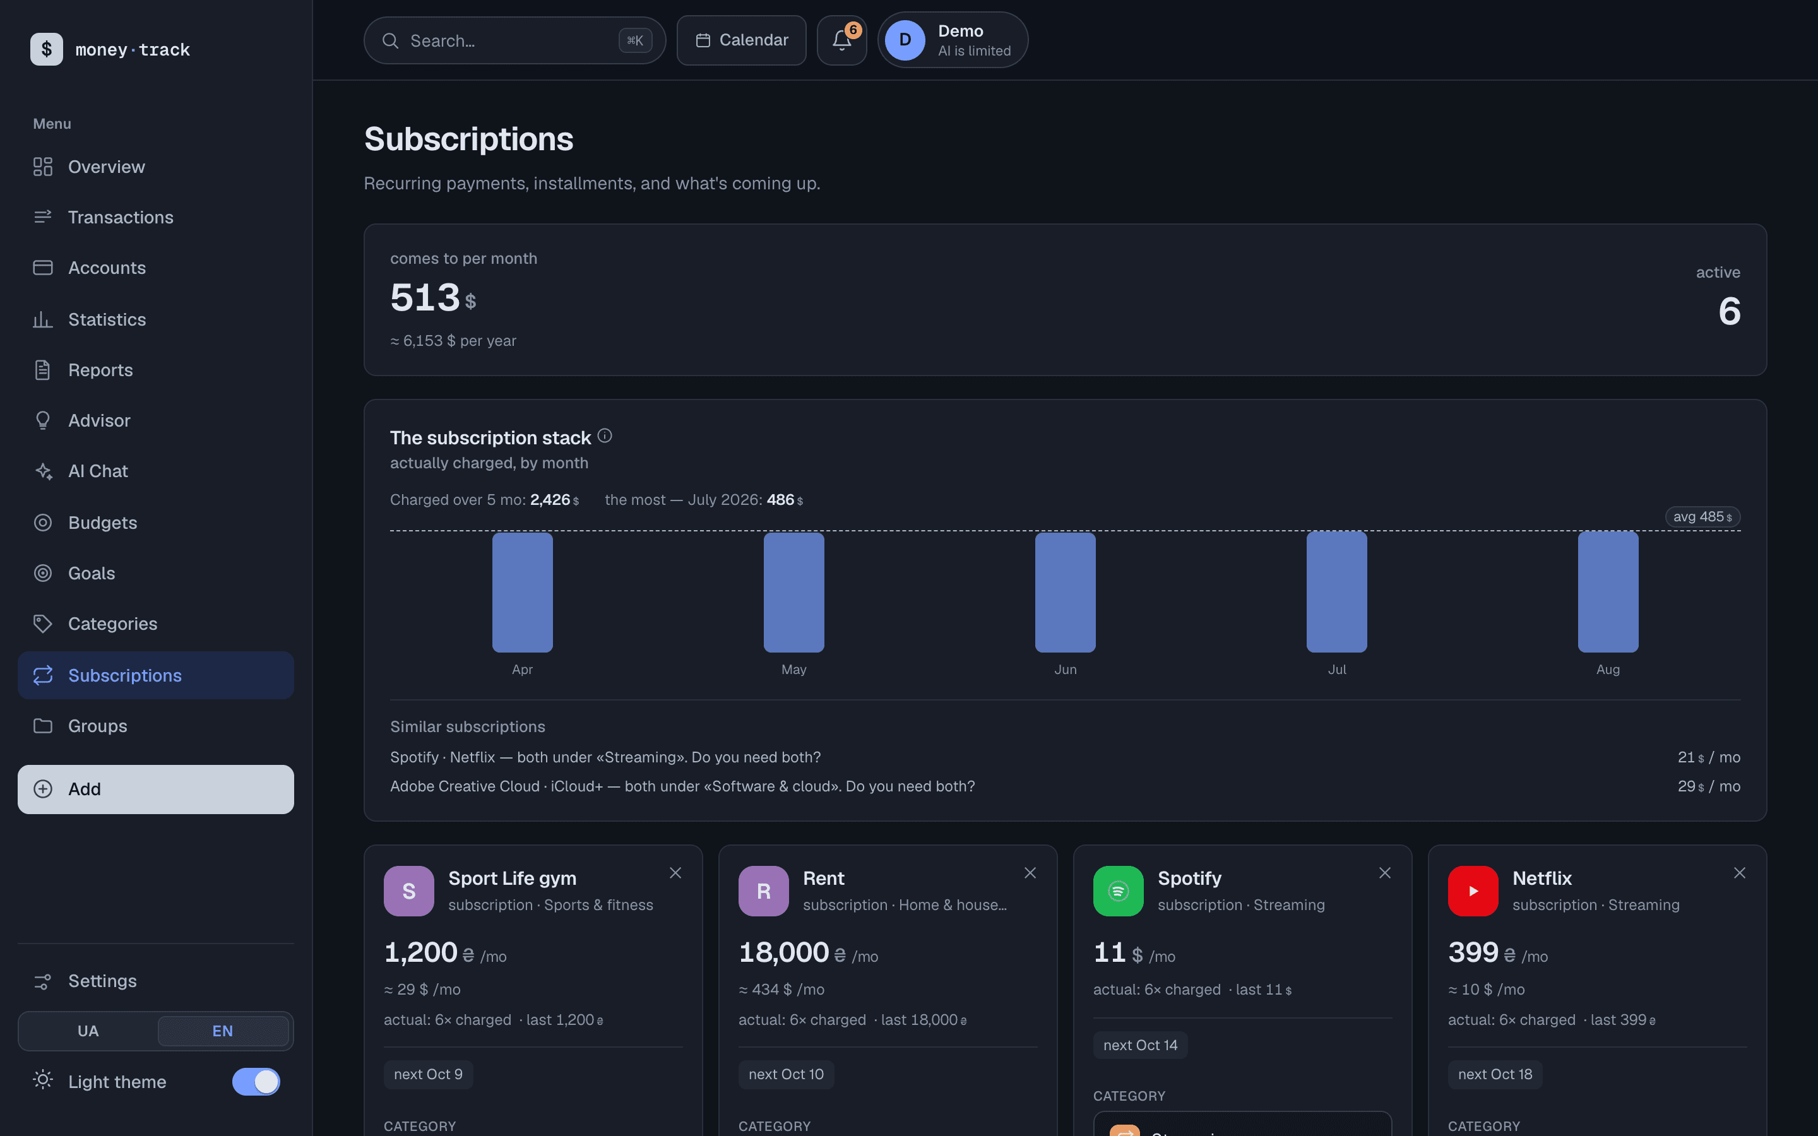The height and width of the screenshot is (1136, 1818).
Task: Open Categories in the sidebar
Action: point(155,624)
